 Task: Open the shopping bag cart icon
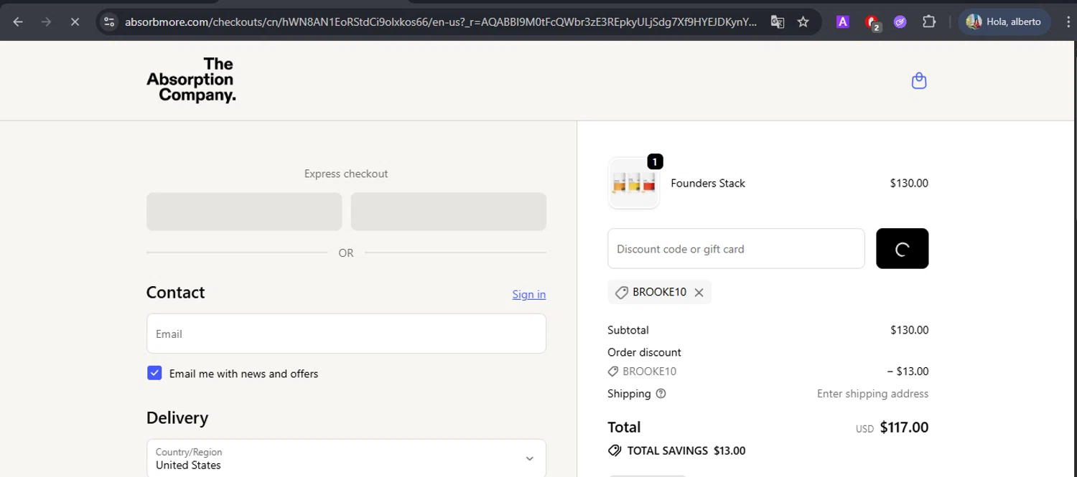918,80
